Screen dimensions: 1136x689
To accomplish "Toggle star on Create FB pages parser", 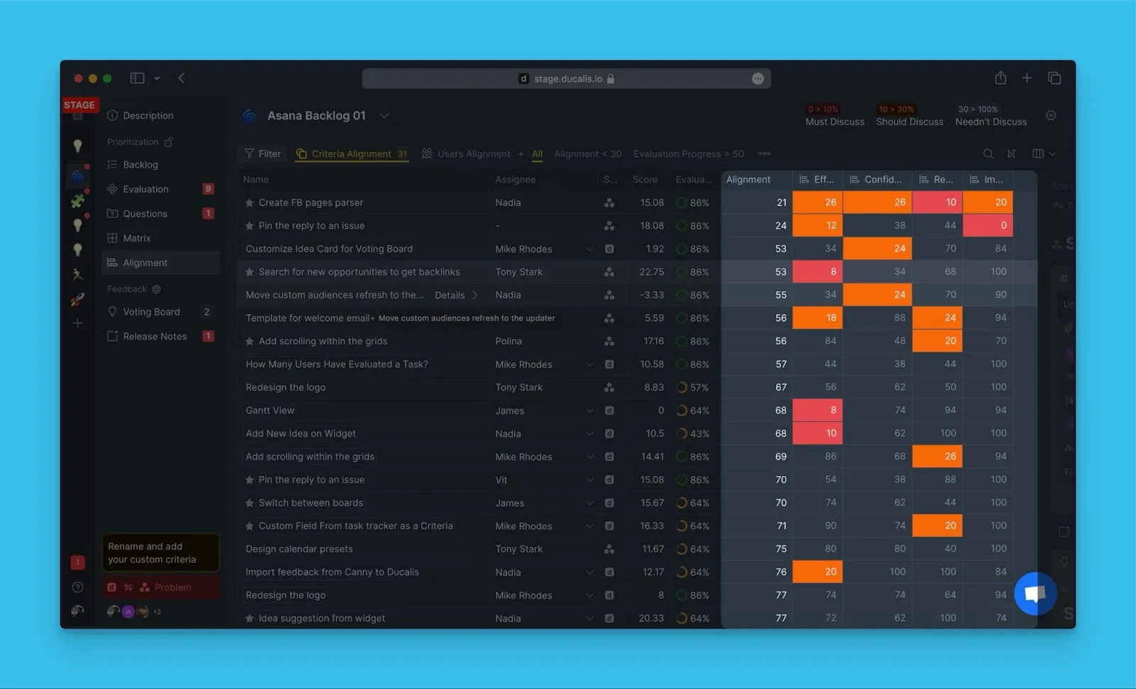I will pyautogui.click(x=249, y=203).
